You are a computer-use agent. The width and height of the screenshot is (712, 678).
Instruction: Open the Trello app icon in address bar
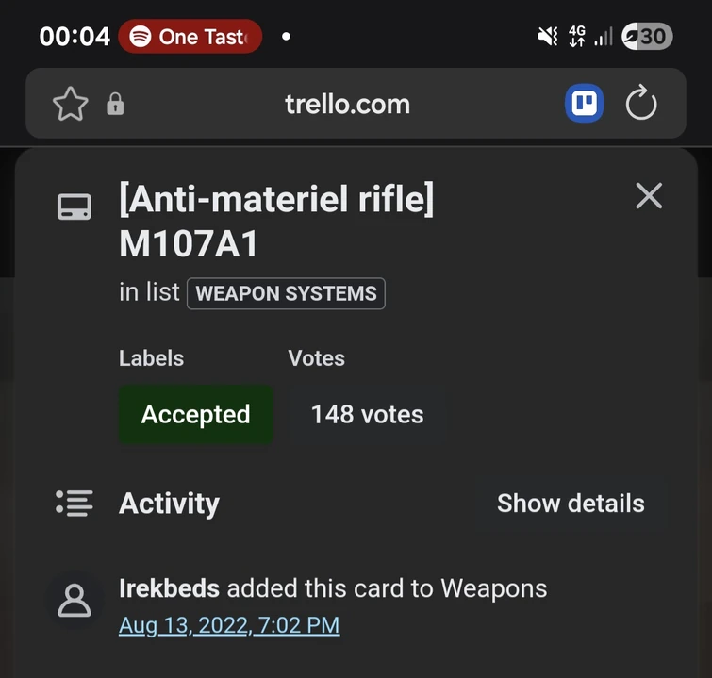(x=584, y=104)
